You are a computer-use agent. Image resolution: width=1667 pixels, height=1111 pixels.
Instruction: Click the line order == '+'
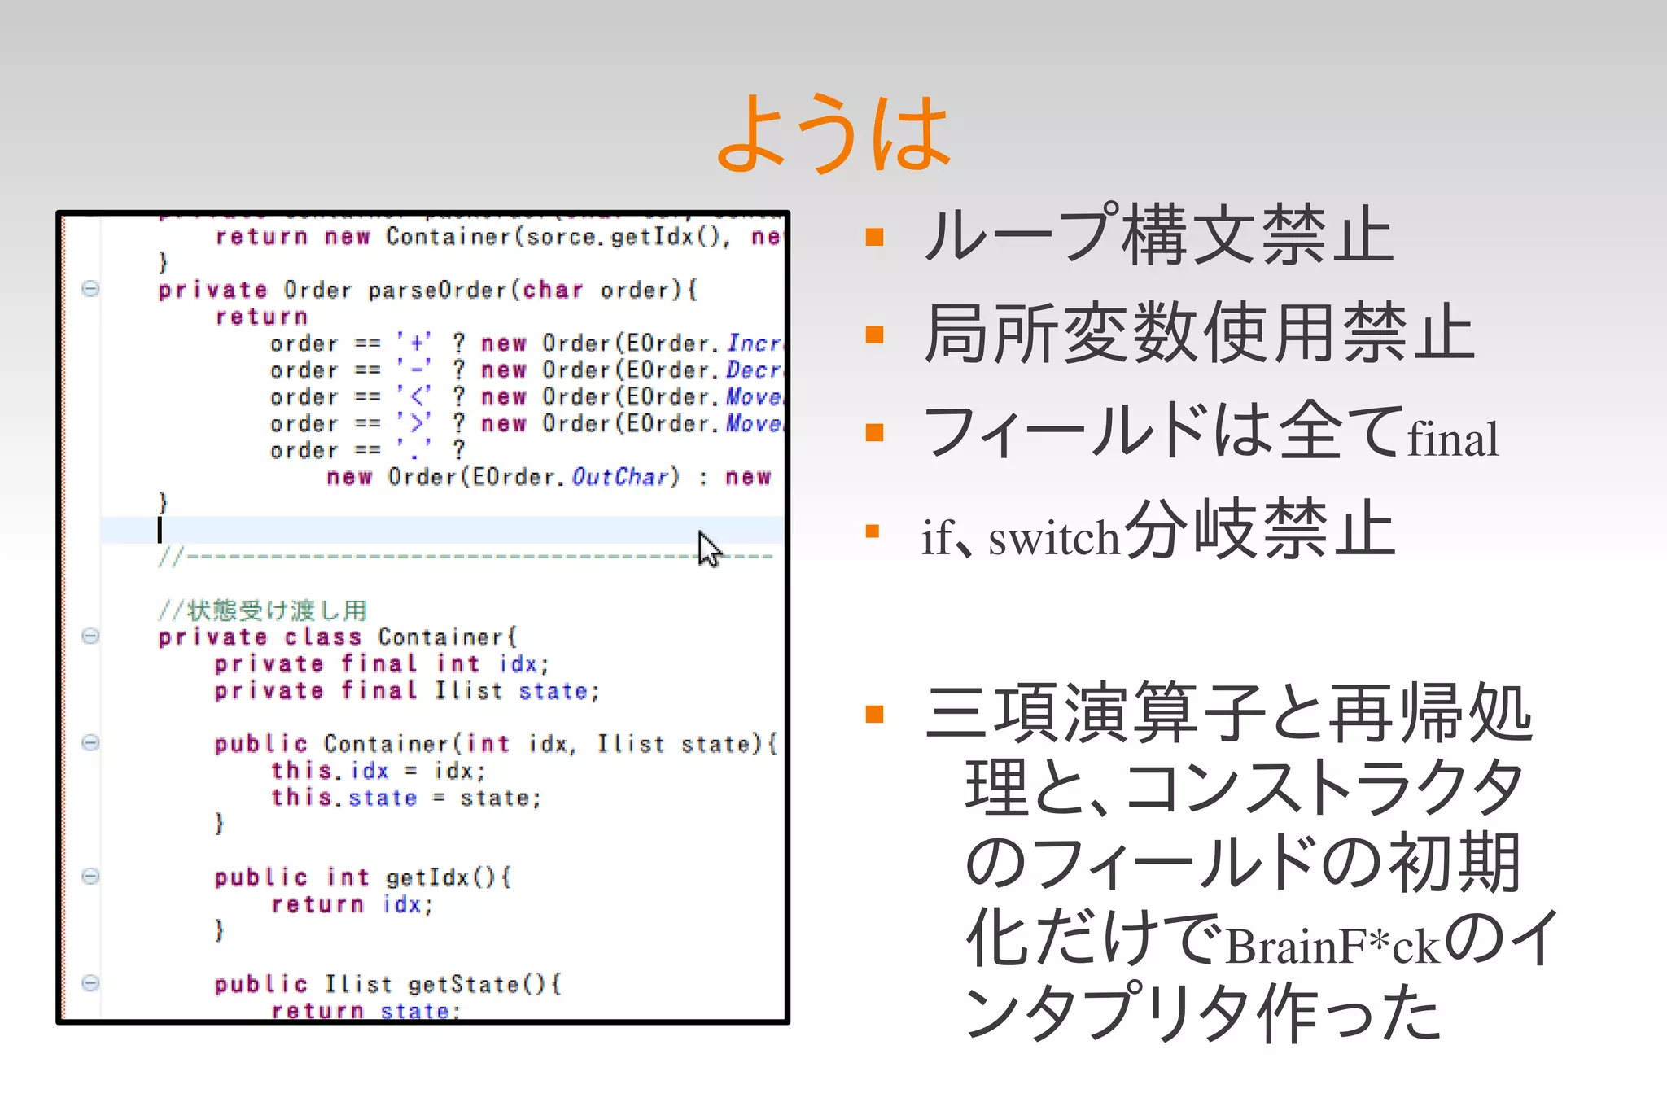pyautogui.click(x=526, y=343)
